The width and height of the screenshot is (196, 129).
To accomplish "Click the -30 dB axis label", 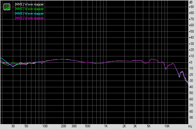I will click(x=191, y=81).
